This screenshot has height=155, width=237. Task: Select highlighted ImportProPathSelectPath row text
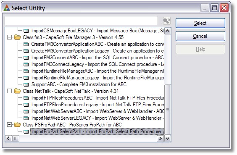click(97, 131)
